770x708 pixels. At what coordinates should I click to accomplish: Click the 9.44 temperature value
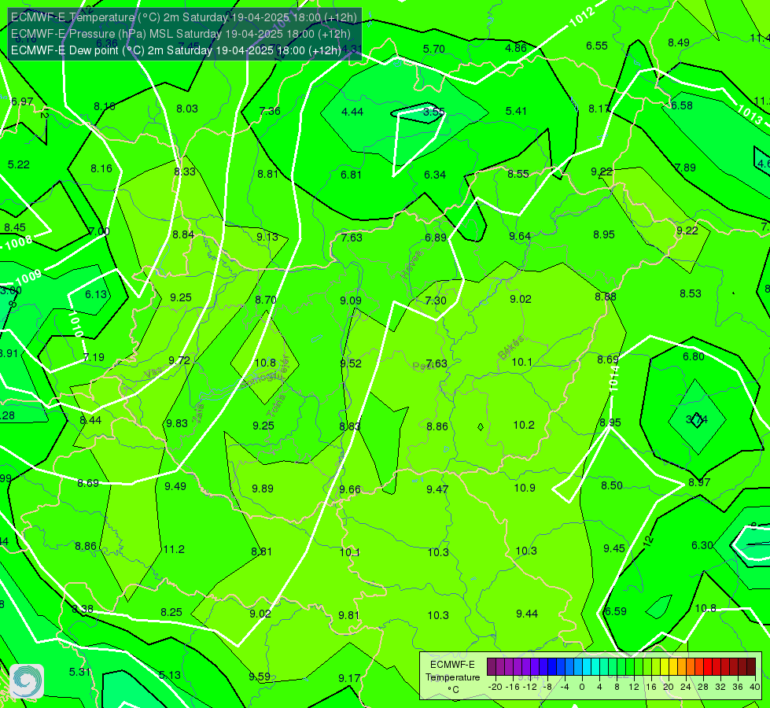[x=527, y=614]
